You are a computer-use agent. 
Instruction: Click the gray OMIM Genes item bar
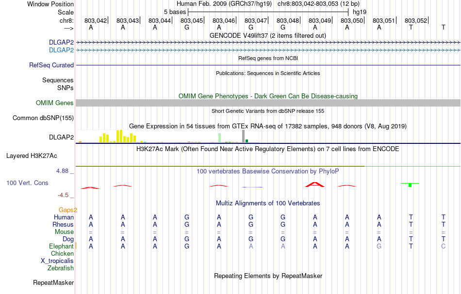pyautogui.click(x=268, y=103)
